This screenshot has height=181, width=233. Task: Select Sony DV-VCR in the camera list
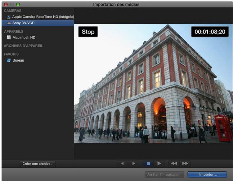pyautogui.click(x=38, y=23)
